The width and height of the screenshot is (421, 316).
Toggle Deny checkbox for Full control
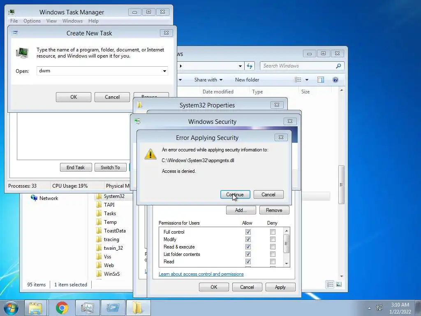coord(273,232)
